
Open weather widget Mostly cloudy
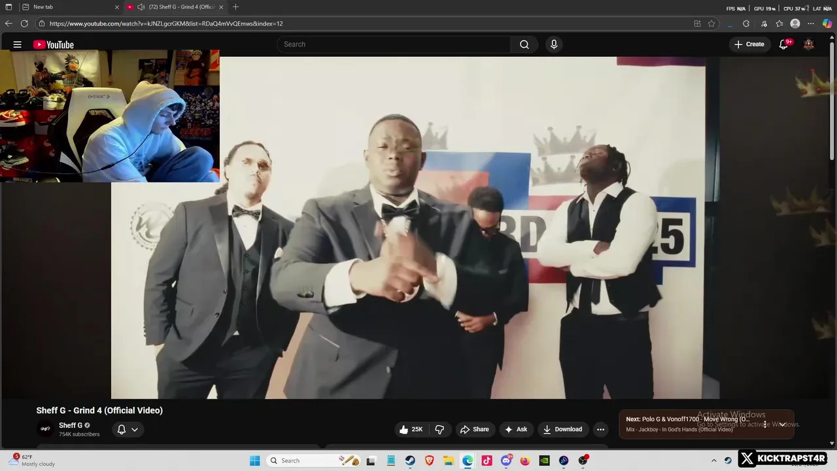tap(31, 461)
